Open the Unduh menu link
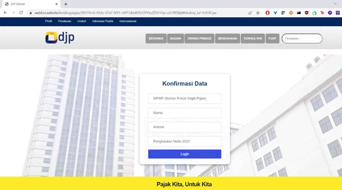This screenshot has width=342, height=190. tap(81, 21)
